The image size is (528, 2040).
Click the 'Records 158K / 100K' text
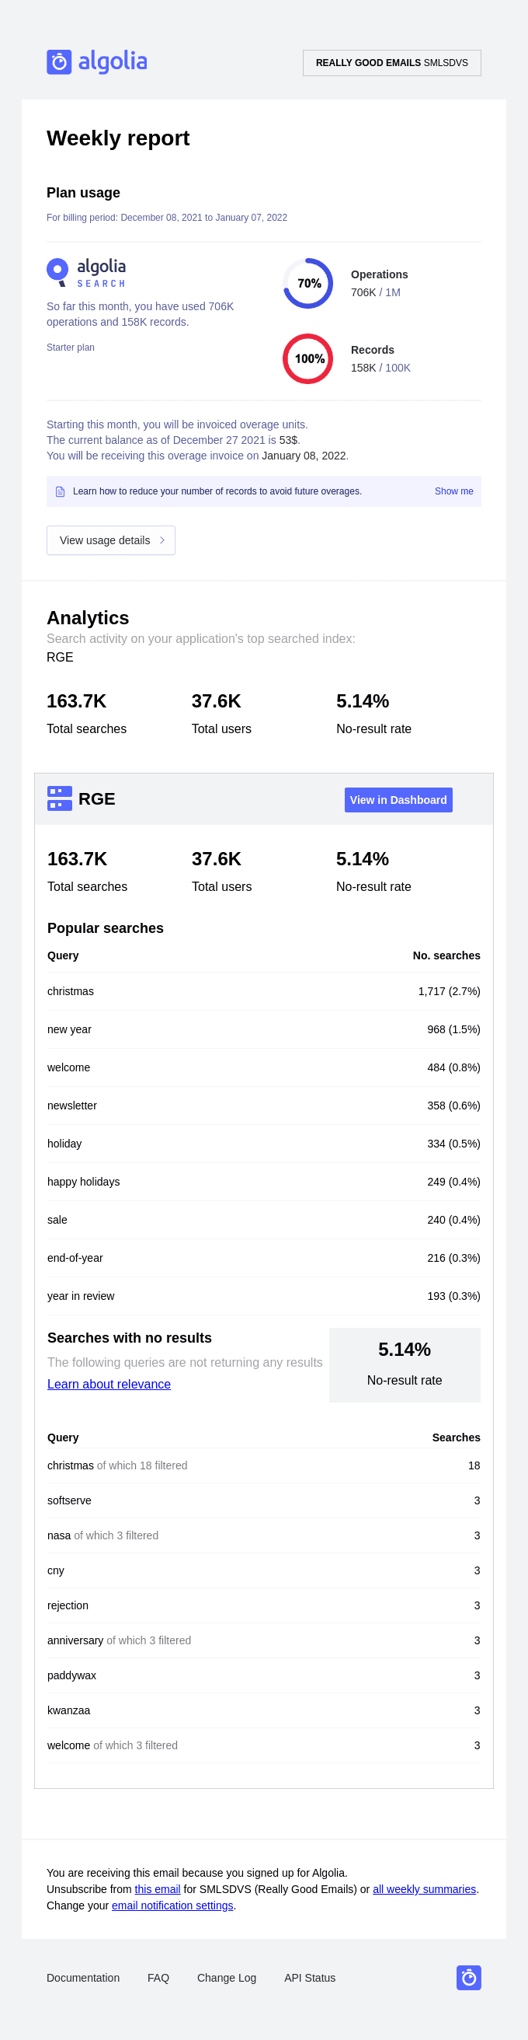tap(381, 358)
